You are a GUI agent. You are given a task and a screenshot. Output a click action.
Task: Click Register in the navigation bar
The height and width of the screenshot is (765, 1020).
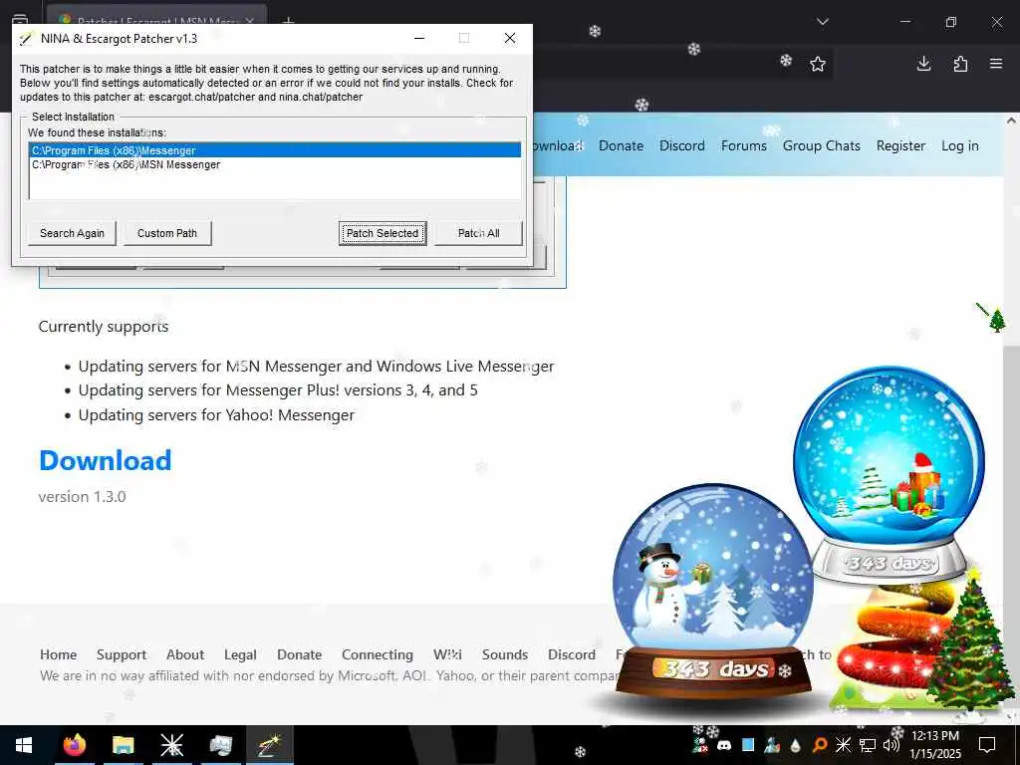point(900,145)
